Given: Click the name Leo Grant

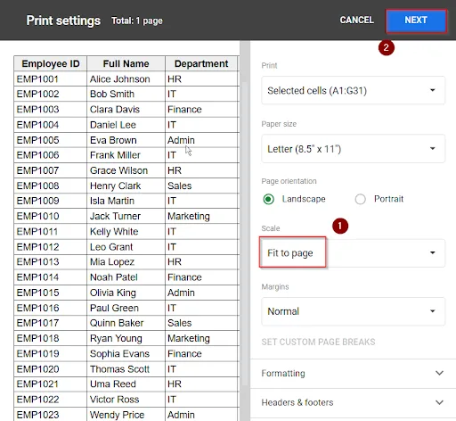Looking at the screenshot, I should tap(111, 247).
